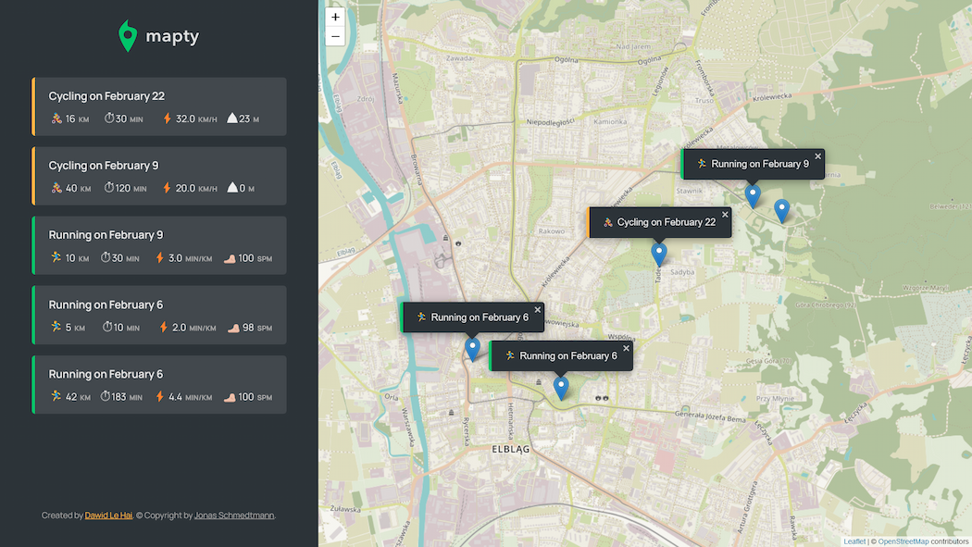This screenshot has width=972, height=547.
Task: Zoom out using the map minus button
Action: pos(335,36)
